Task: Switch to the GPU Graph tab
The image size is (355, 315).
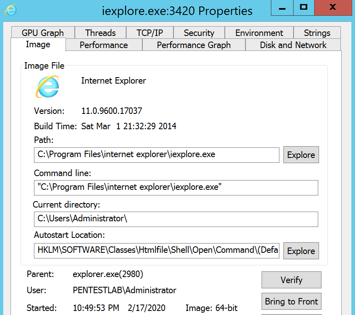Action: [x=42, y=33]
